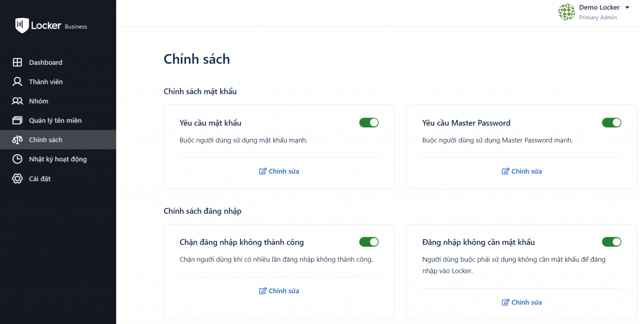640x324 pixels.
Task: Open the Dashboard section in sidebar
Action: tap(45, 62)
